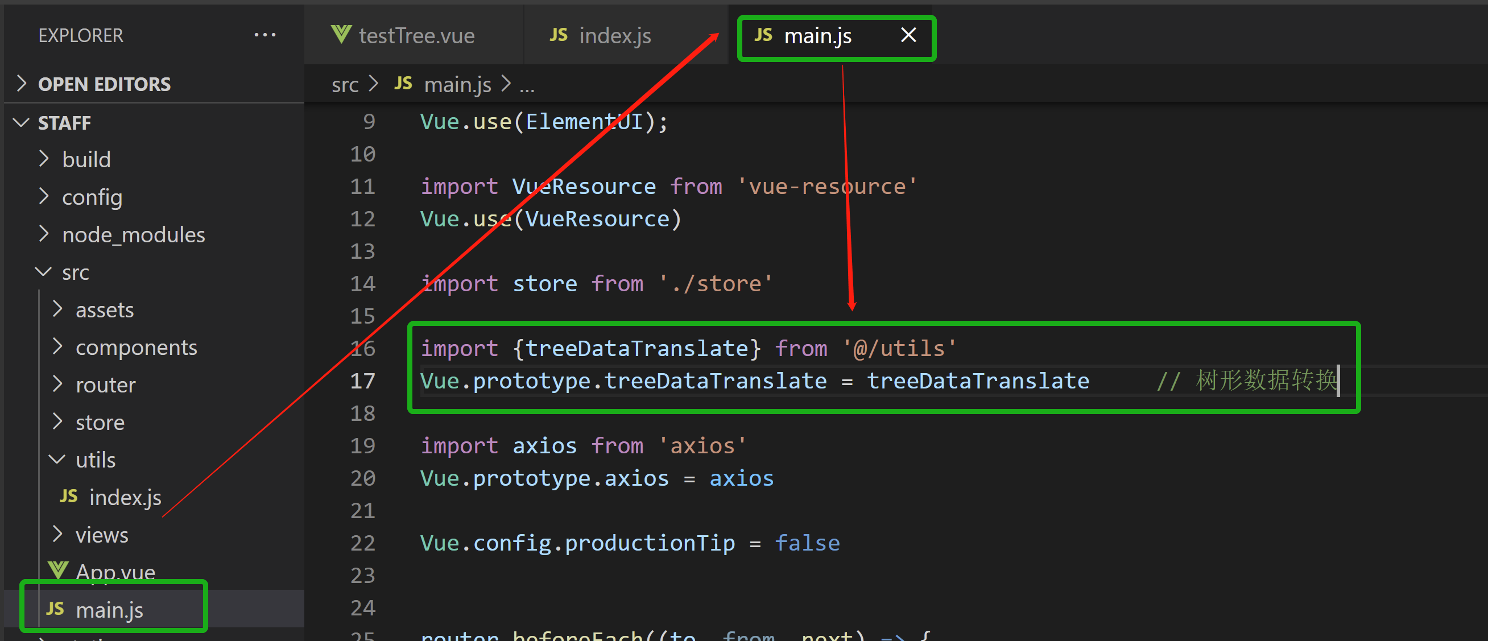Click the JS icon beside index.js under utils
The image size is (1488, 641).
[x=68, y=497]
